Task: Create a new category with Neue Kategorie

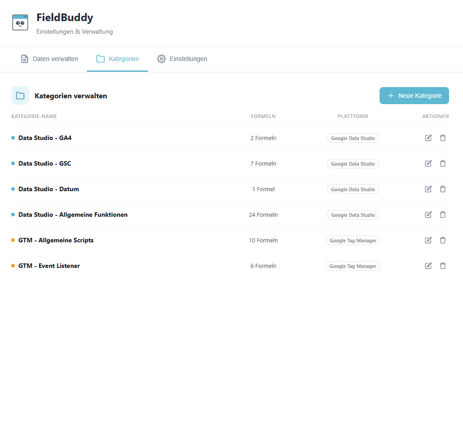Action: [x=414, y=96]
